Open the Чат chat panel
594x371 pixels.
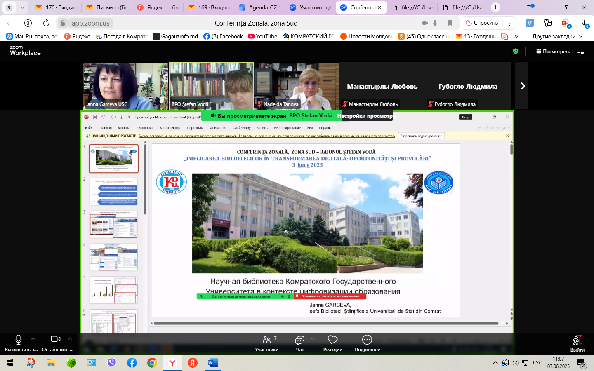tap(300, 343)
